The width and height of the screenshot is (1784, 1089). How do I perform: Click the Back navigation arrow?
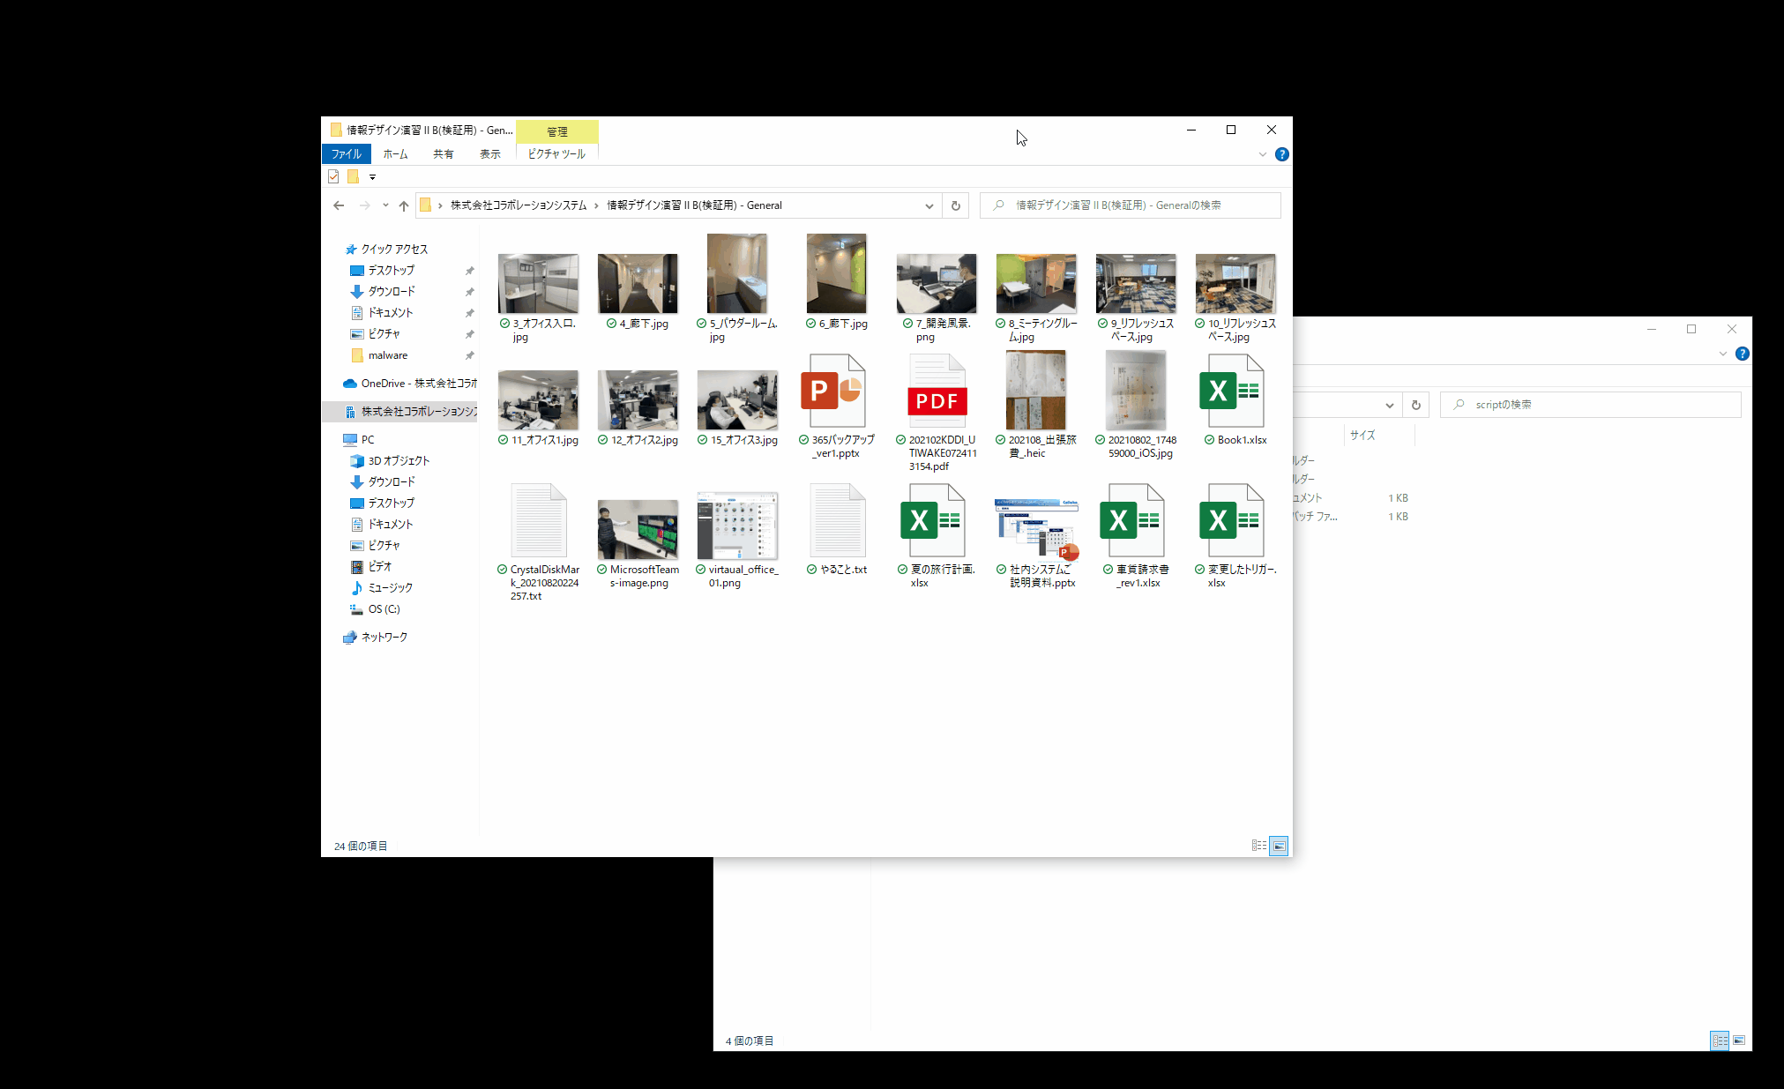[x=339, y=205]
